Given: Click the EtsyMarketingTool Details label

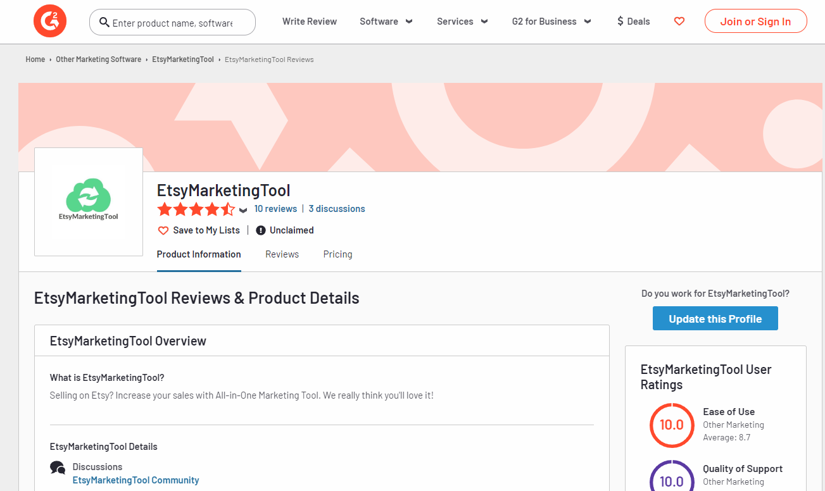Looking at the screenshot, I should tap(104, 447).
